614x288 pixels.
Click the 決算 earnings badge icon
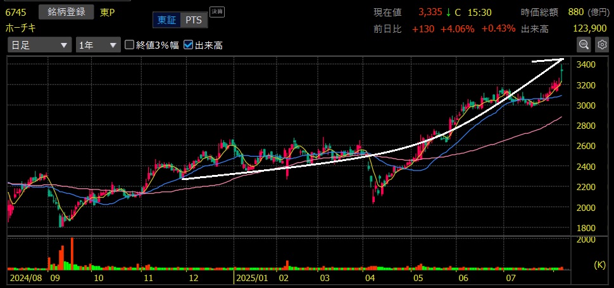click(x=216, y=11)
